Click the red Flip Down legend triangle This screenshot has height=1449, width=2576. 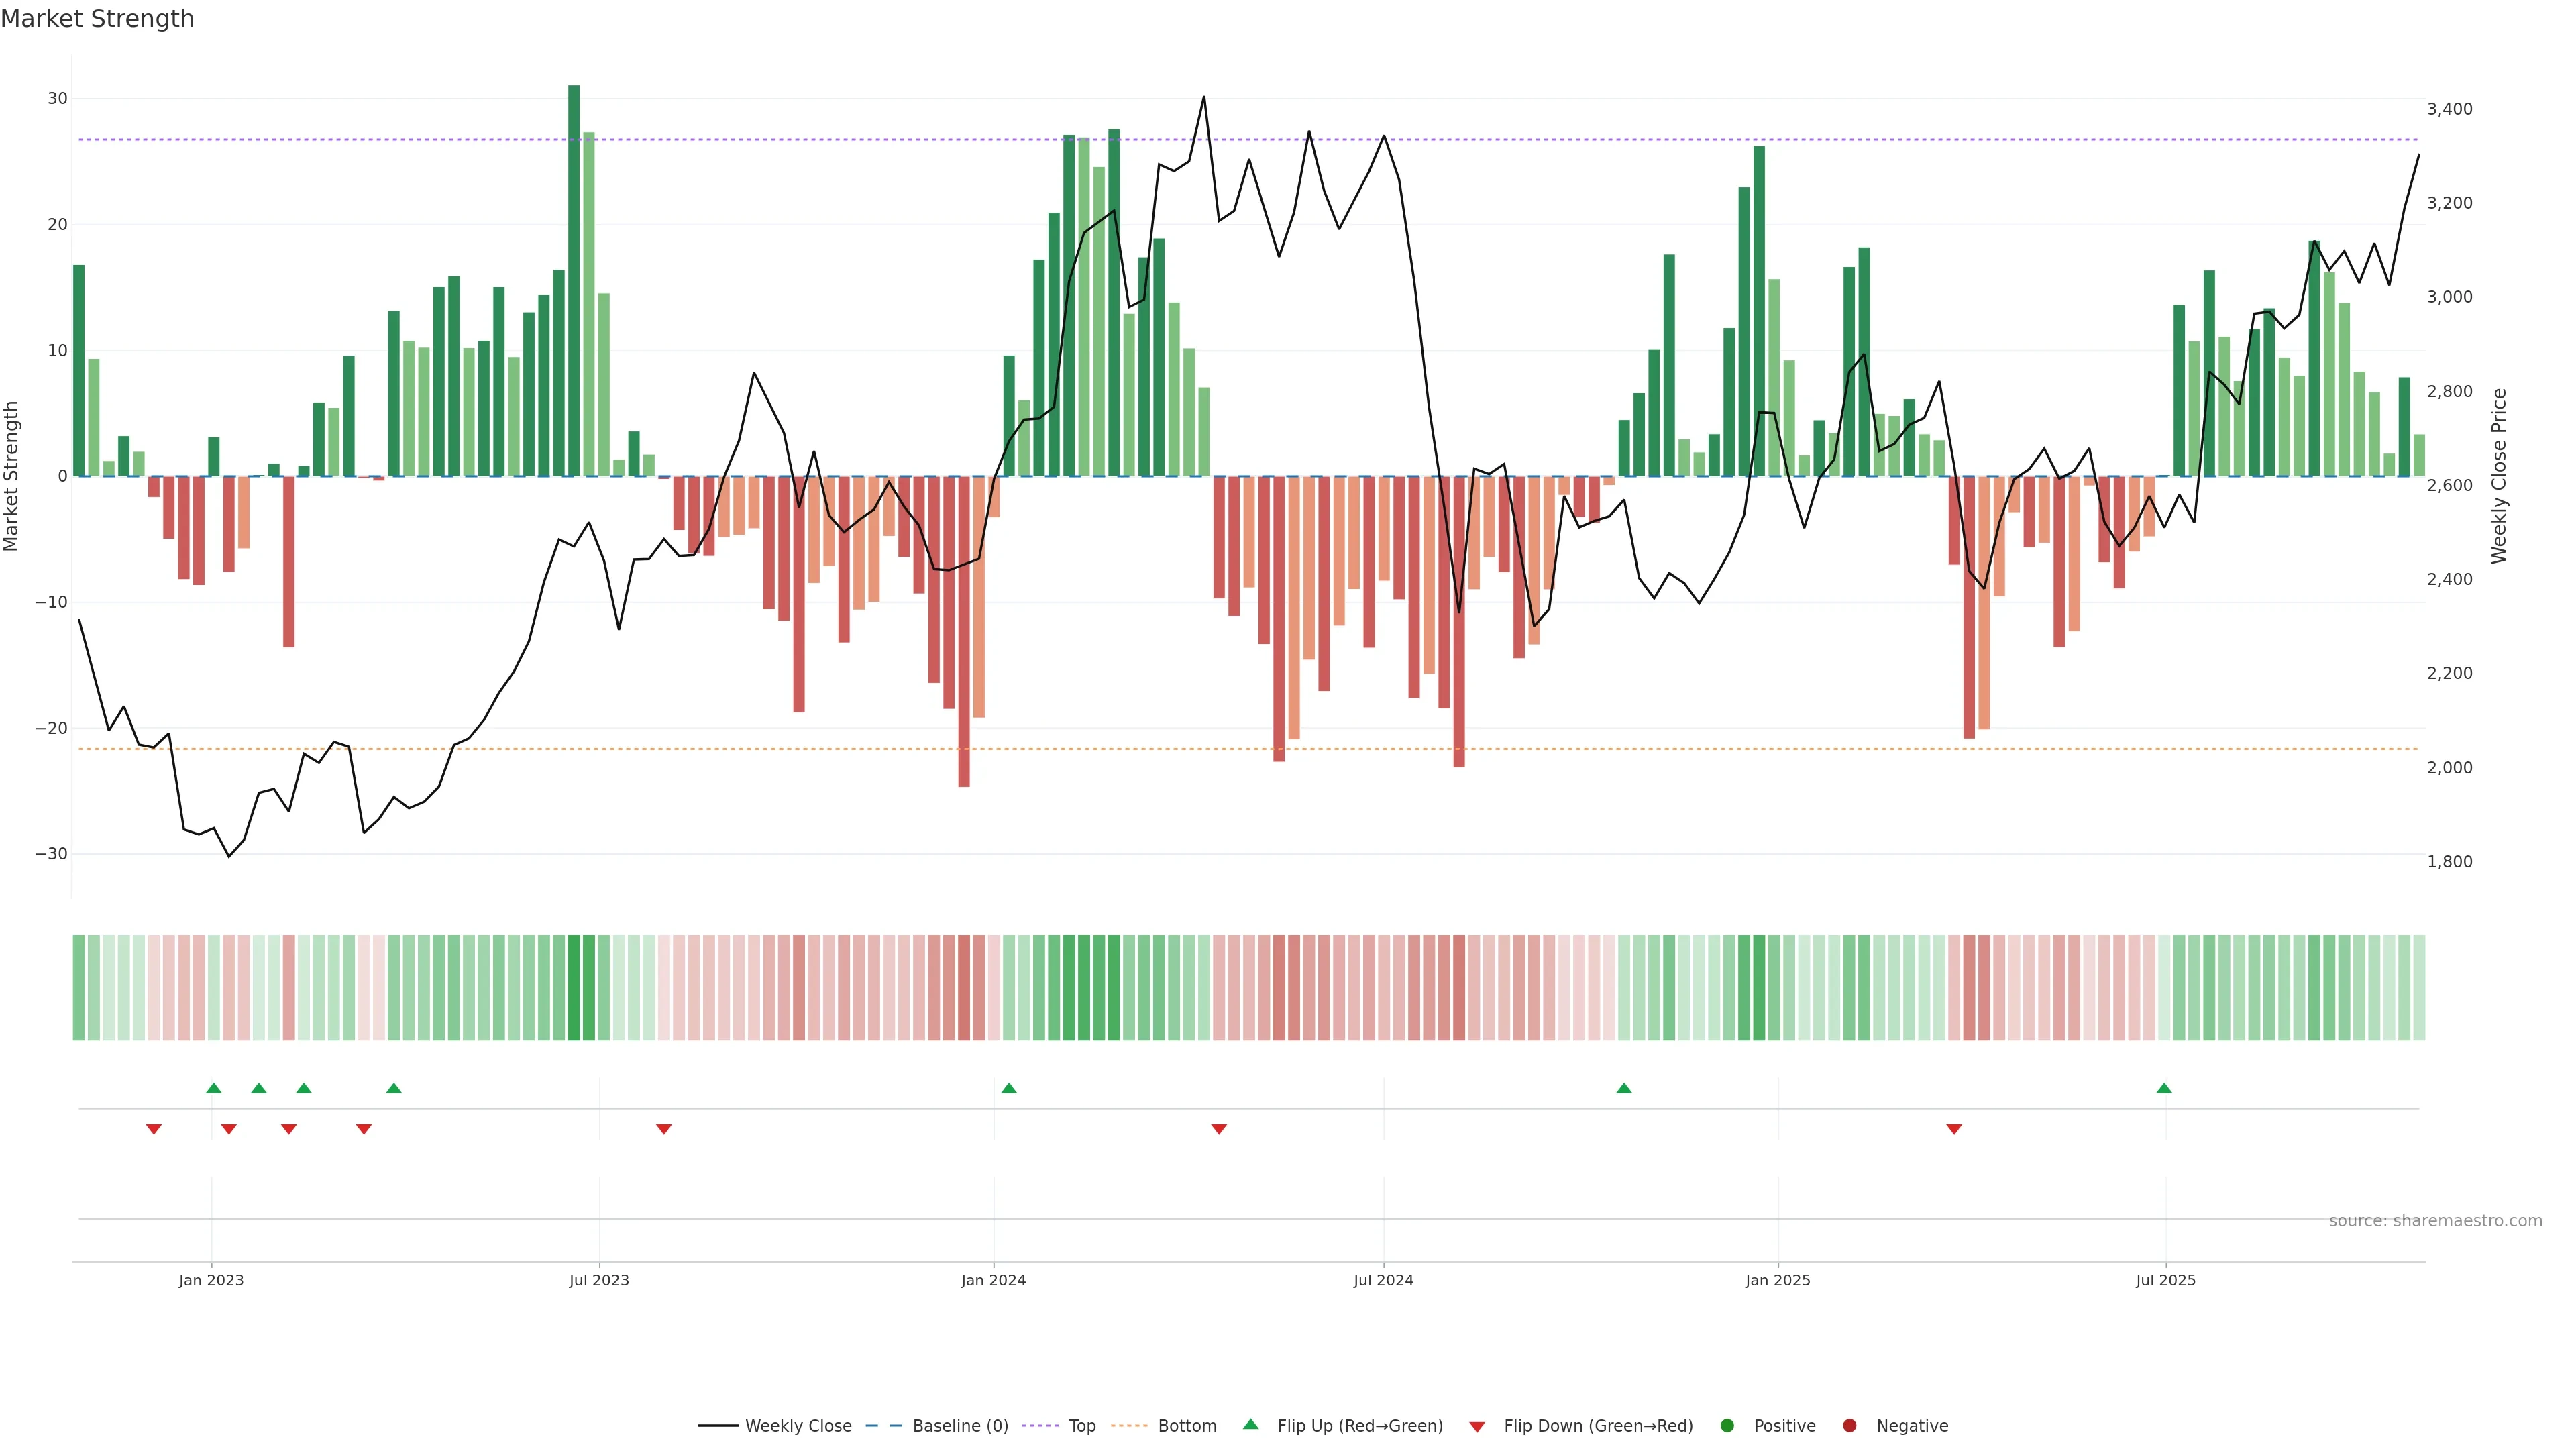1477,1427
